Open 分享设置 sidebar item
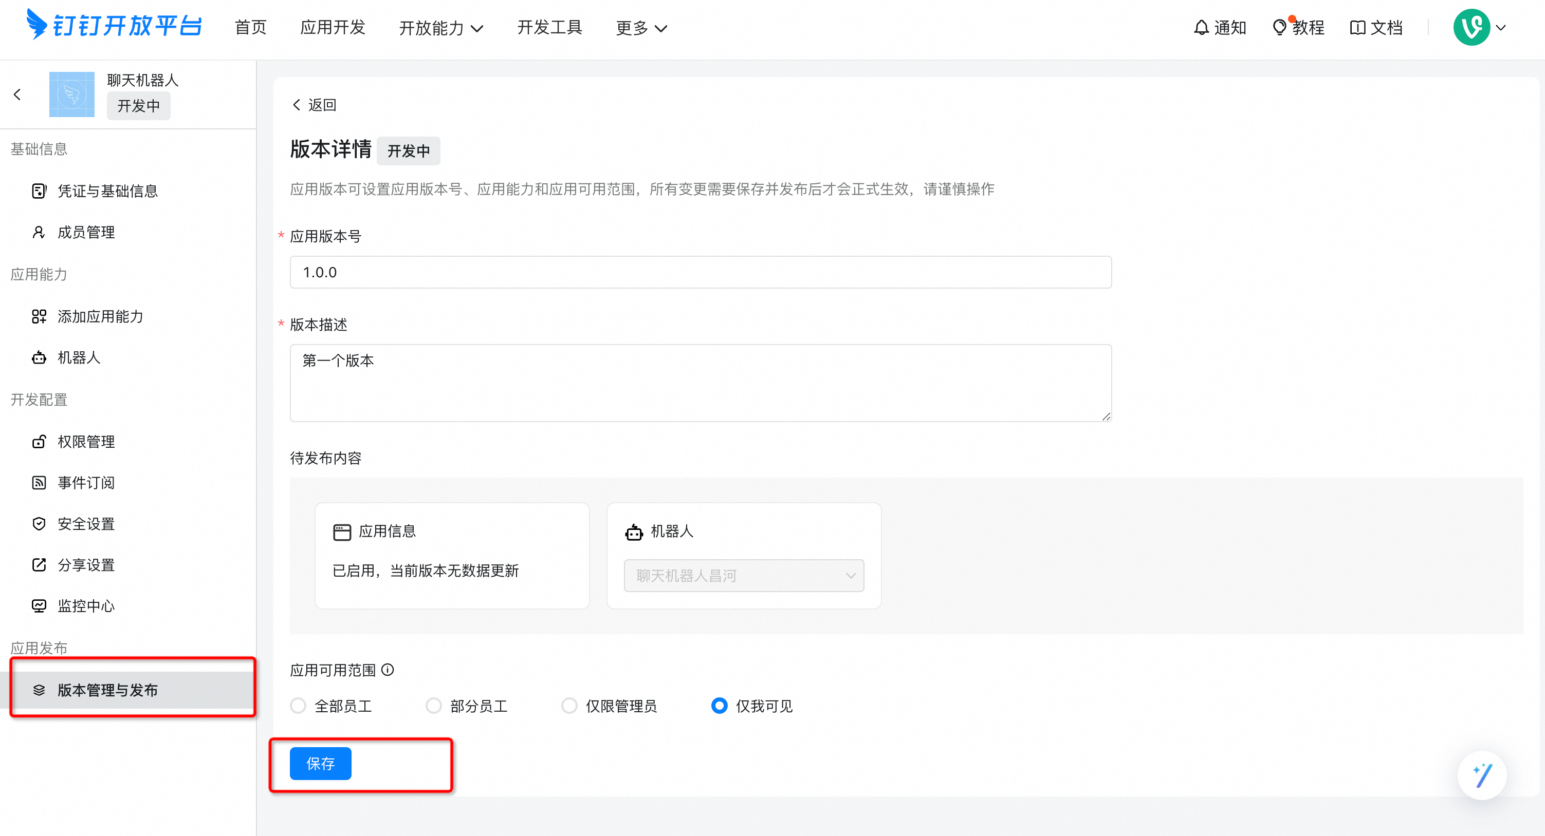The image size is (1545, 836). [128, 565]
